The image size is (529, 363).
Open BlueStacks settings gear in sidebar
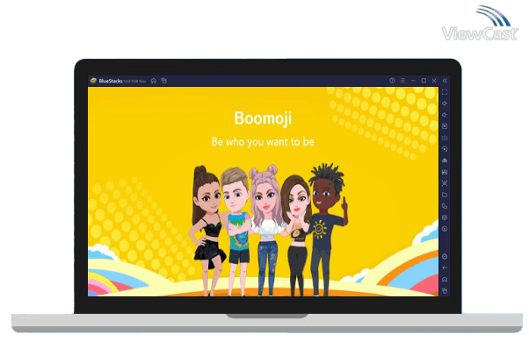[x=445, y=257]
